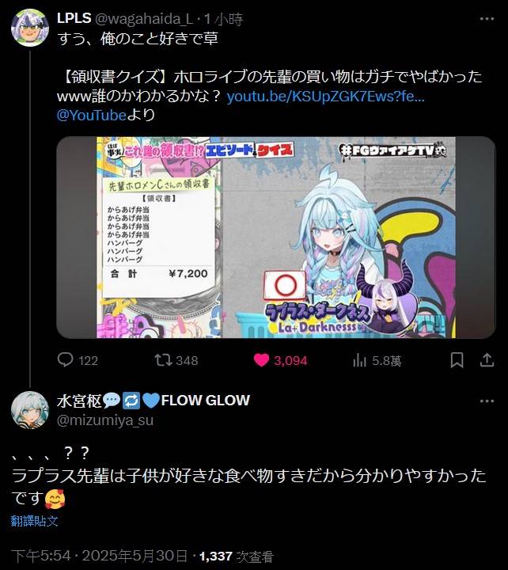
Task: Open the @wagahaida_L handle
Action: point(144,19)
